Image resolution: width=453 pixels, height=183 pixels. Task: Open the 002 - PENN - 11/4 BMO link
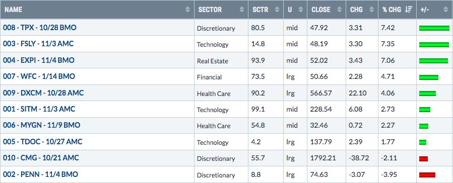coord(40,174)
